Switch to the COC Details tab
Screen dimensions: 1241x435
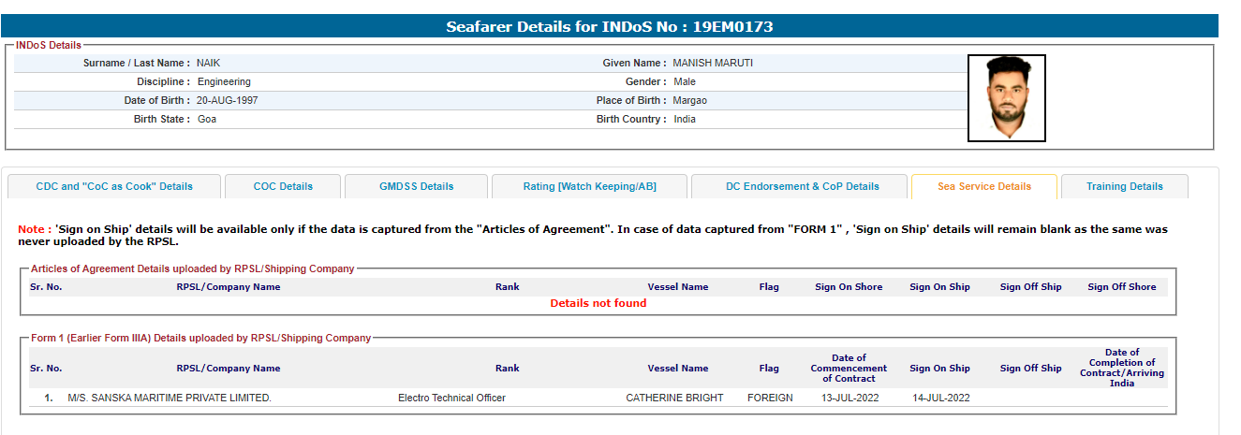pos(283,186)
